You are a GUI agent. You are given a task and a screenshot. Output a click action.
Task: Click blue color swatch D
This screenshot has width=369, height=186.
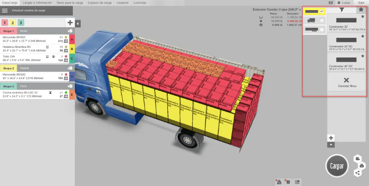point(72,77)
